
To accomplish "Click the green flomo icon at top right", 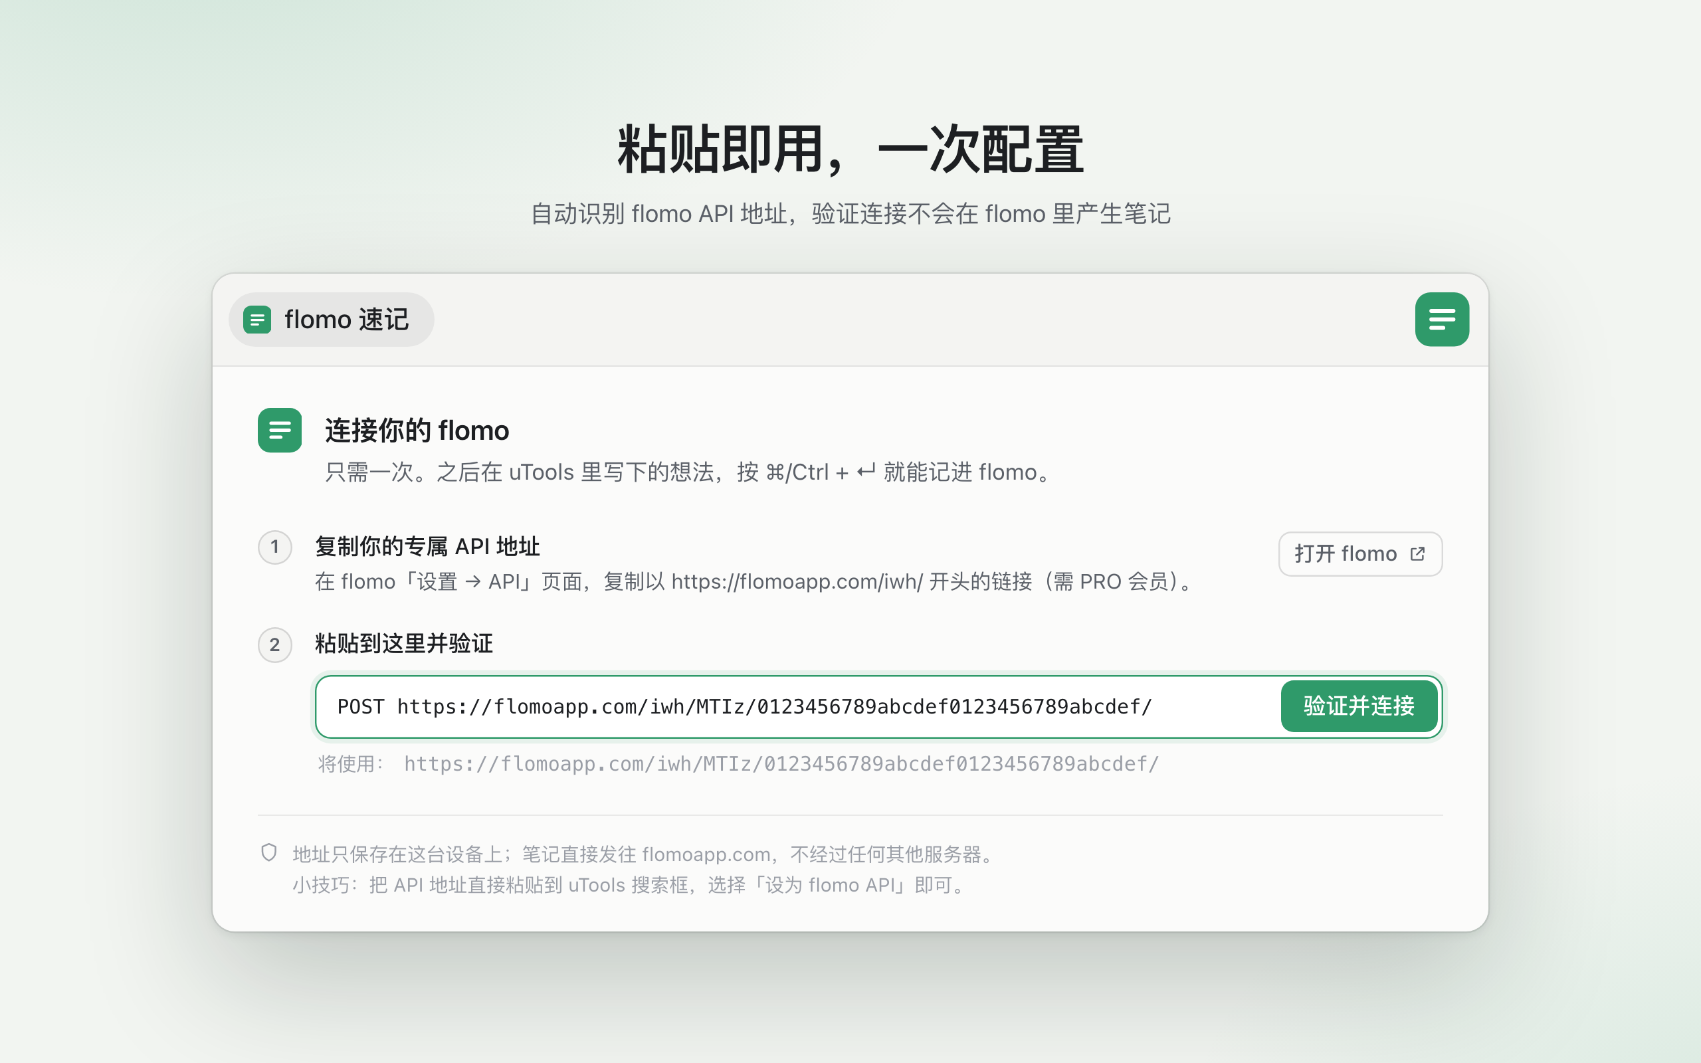I will point(1442,319).
